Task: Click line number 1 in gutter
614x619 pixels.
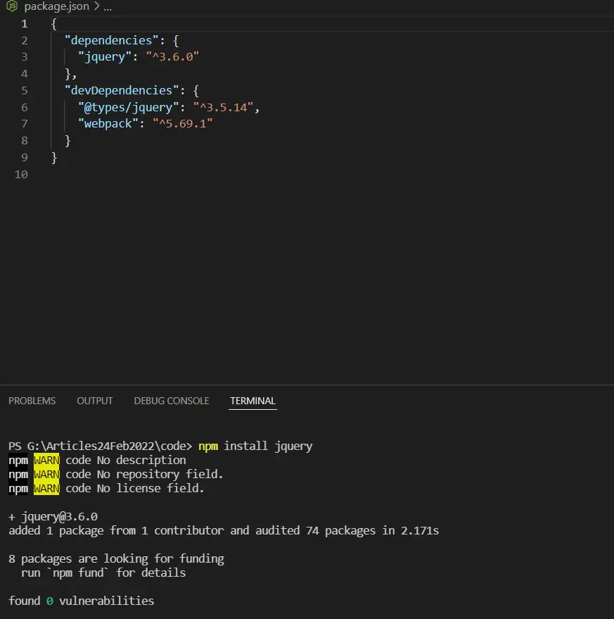Action: [x=25, y=24]
